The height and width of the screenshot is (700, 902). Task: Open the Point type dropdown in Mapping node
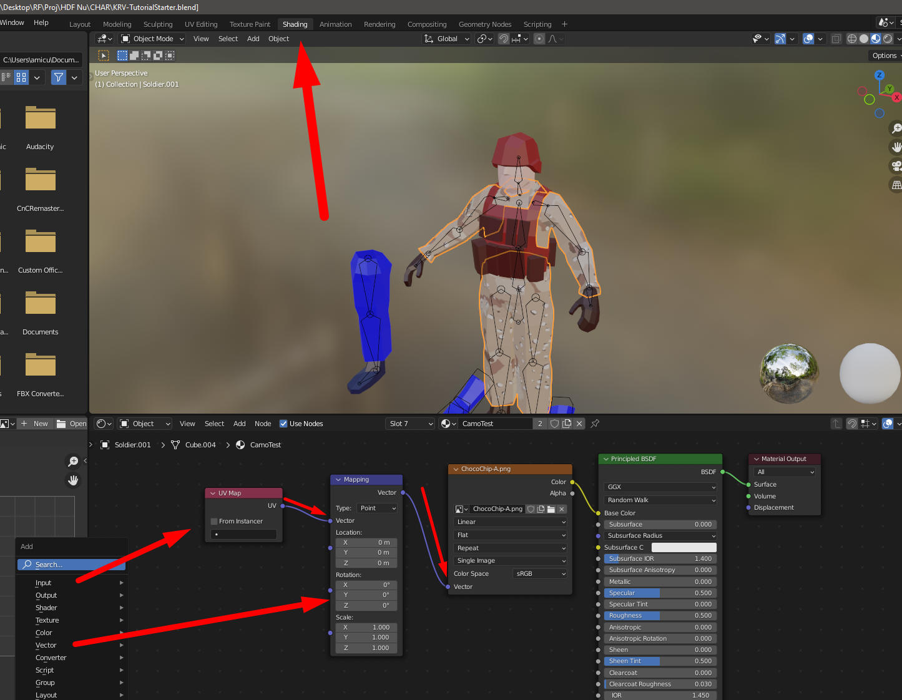pos(378,508)
